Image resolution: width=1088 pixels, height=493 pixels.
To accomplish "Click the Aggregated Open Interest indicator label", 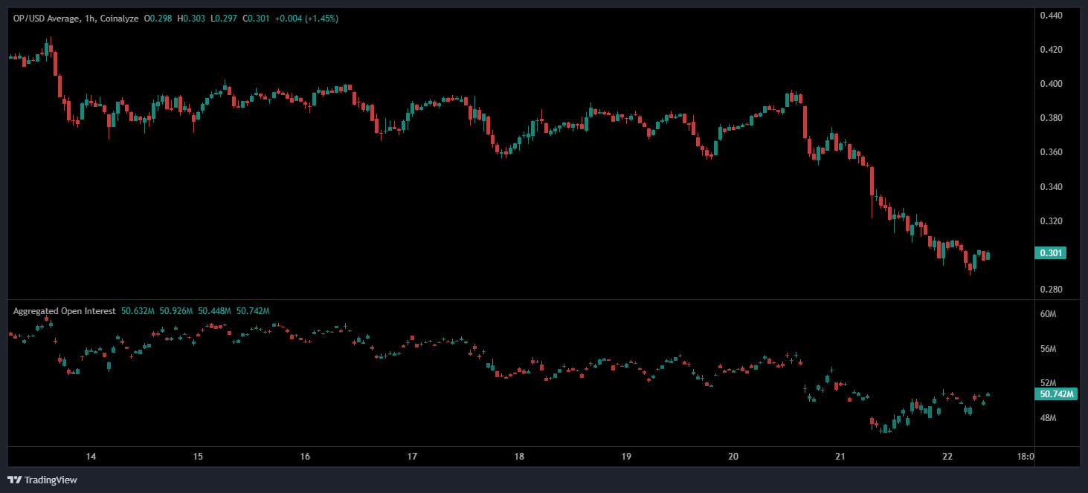I will click(x=64, y=311).
